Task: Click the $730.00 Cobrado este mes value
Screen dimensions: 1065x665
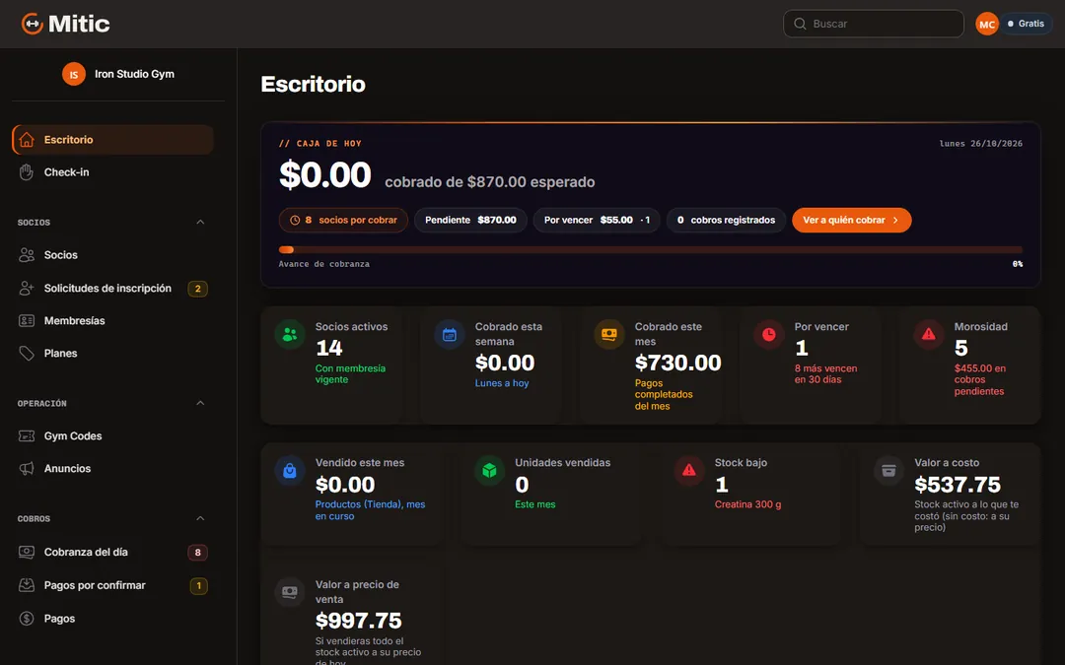Action: 677,363
